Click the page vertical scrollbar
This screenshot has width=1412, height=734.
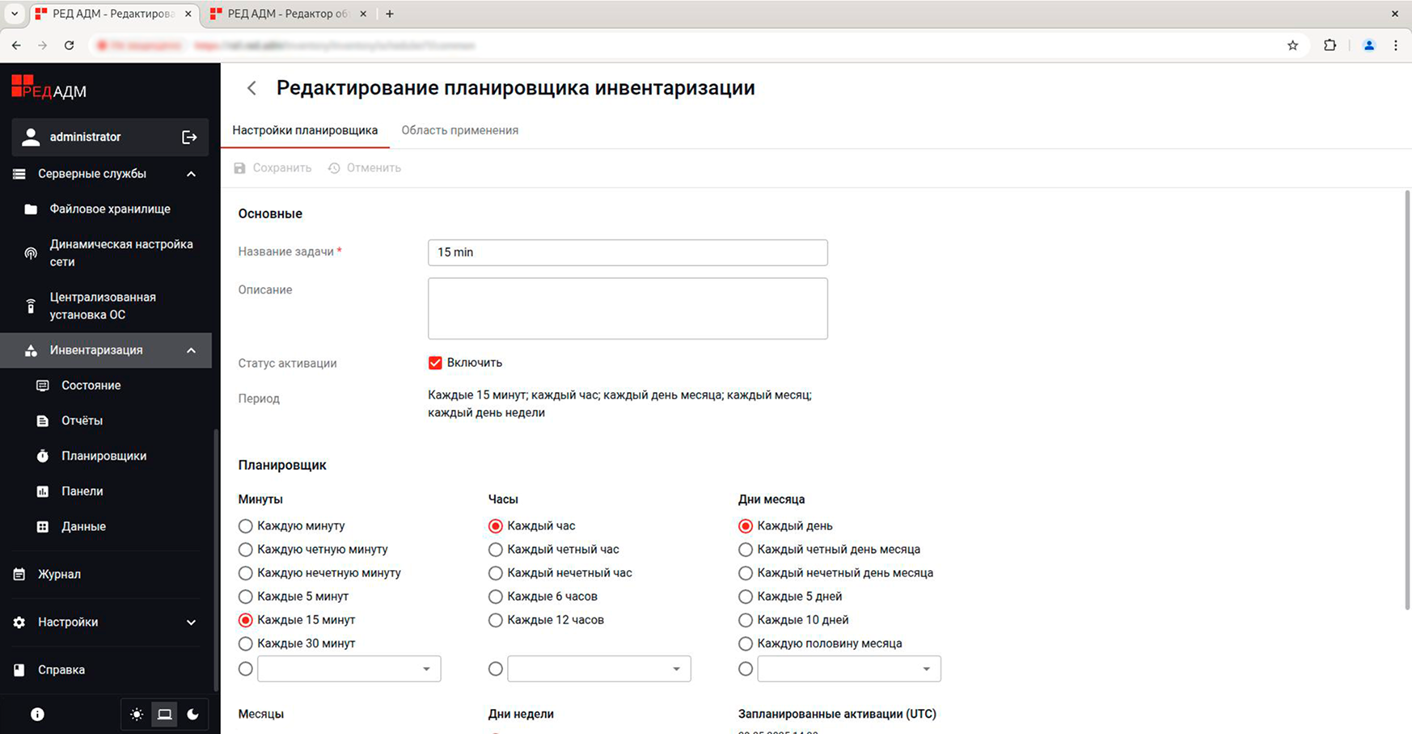tap(1407, 400)
